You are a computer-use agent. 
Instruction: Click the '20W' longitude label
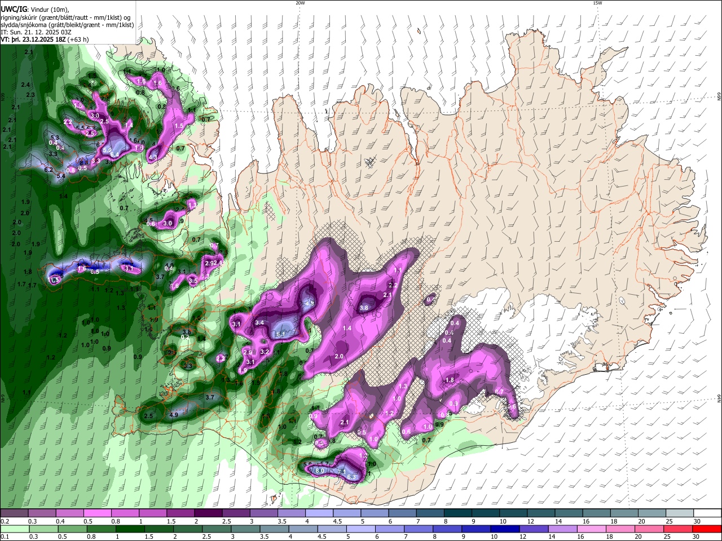[x=300, y=3]
